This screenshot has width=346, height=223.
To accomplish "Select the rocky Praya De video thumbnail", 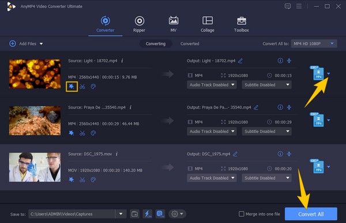I will tap(35, 120).
